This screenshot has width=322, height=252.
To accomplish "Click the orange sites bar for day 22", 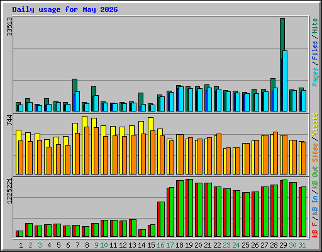I will (219, 154).
